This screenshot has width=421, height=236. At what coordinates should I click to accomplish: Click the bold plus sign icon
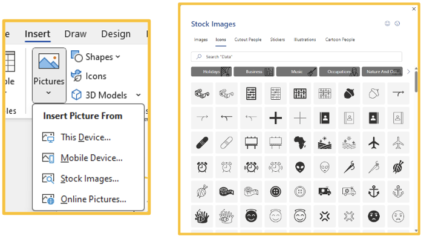coord(275,118)
